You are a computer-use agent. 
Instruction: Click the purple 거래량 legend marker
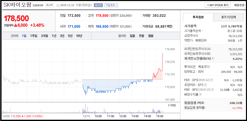(169, 105)
